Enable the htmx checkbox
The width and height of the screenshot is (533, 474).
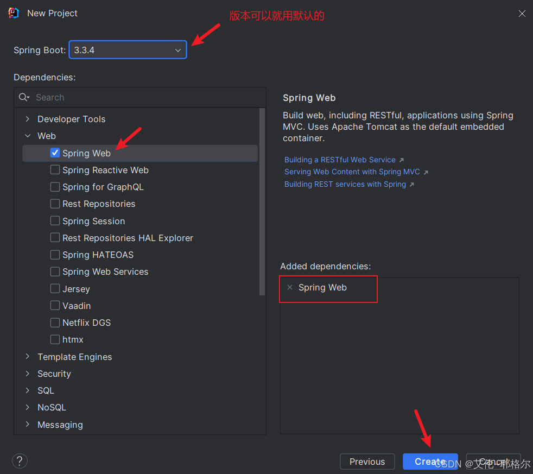pyautogui.click(x=55, y=339)
